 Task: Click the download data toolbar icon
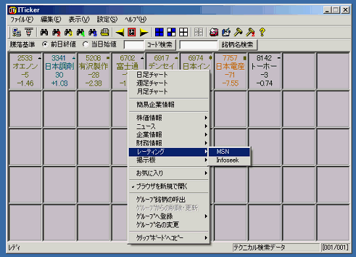click(x=29, y=32)
